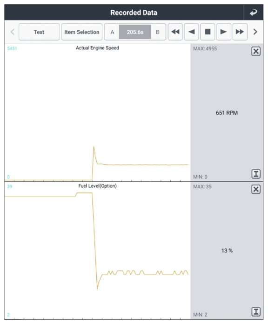Show previous toolbar page with left chevron
This screenshot has height=324, width=268.
[13, 32]
